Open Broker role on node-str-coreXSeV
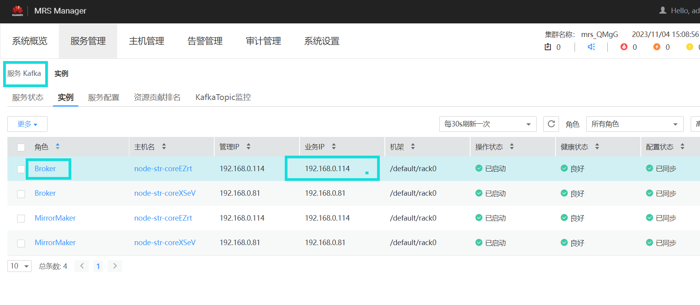 45,193
